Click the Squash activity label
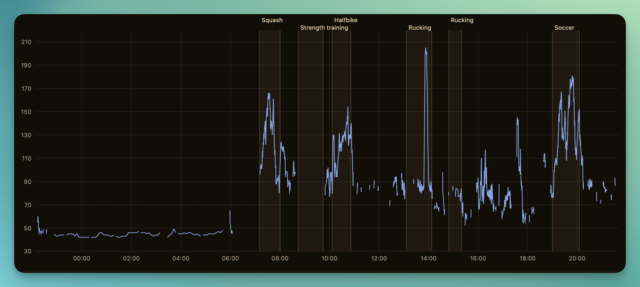The image size is (640, 287). pos(272,20)
